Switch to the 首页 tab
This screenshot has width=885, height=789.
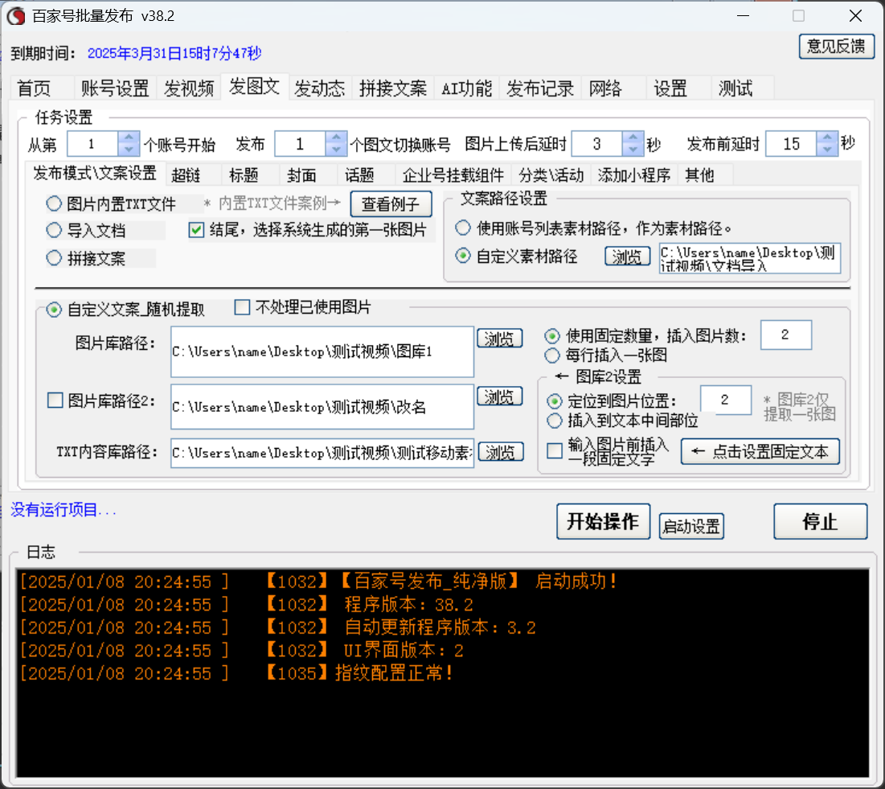click(34, 88)
